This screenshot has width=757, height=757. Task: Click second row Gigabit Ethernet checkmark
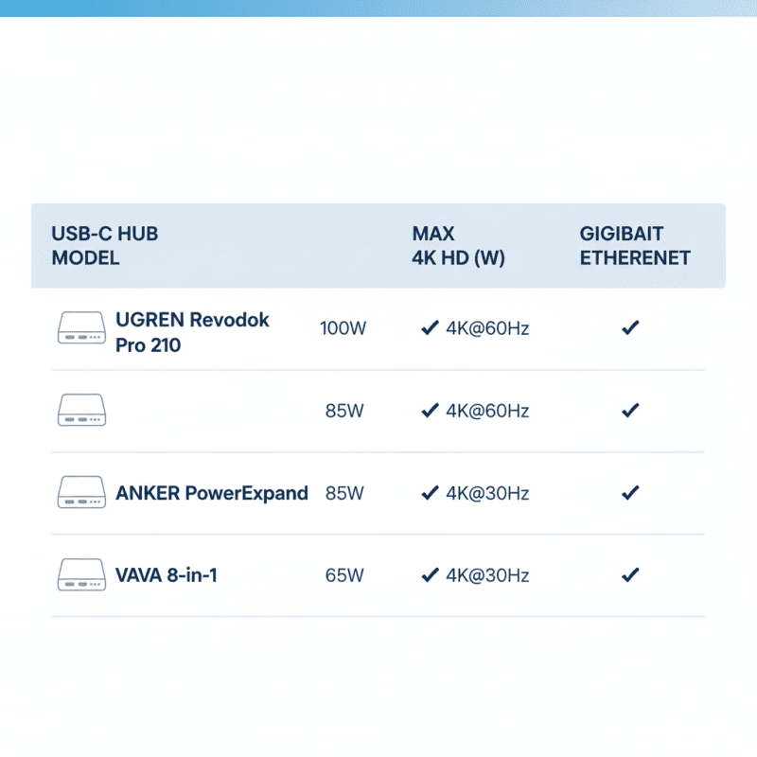point(630,411)
